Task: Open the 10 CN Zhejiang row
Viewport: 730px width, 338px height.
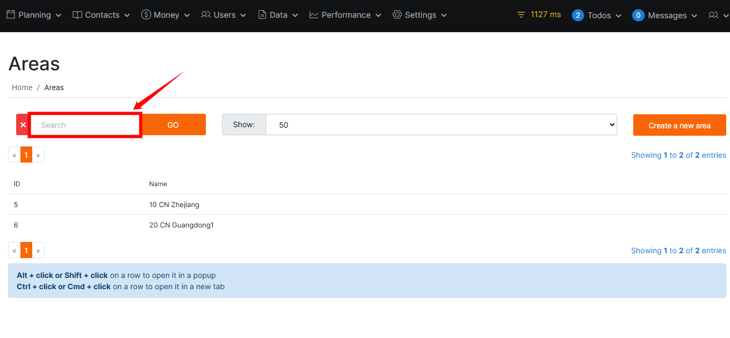Action: click(174, 204)
